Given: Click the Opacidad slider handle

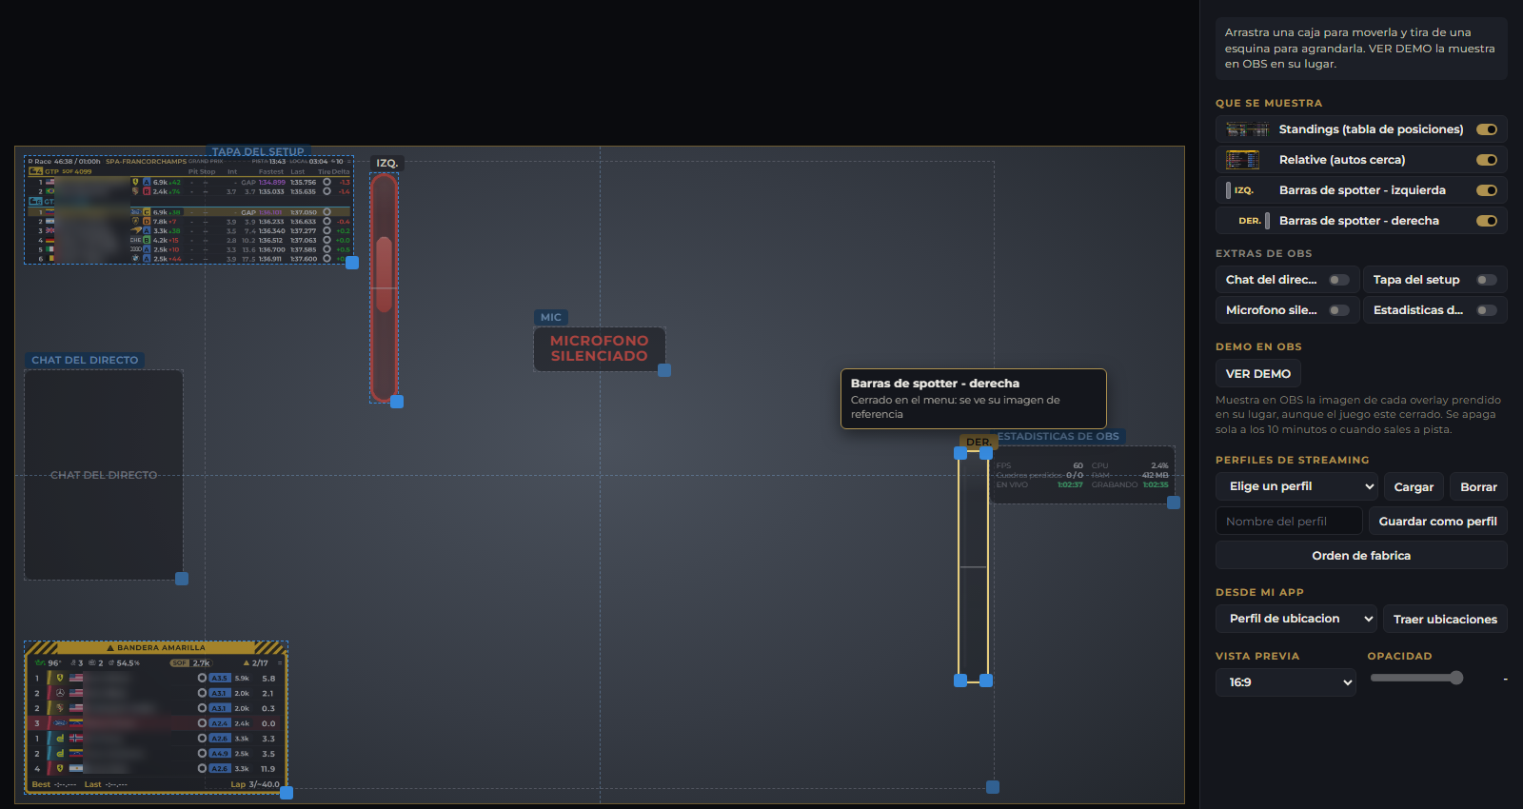Looking at the screenshot, I should click(1455, 678).
